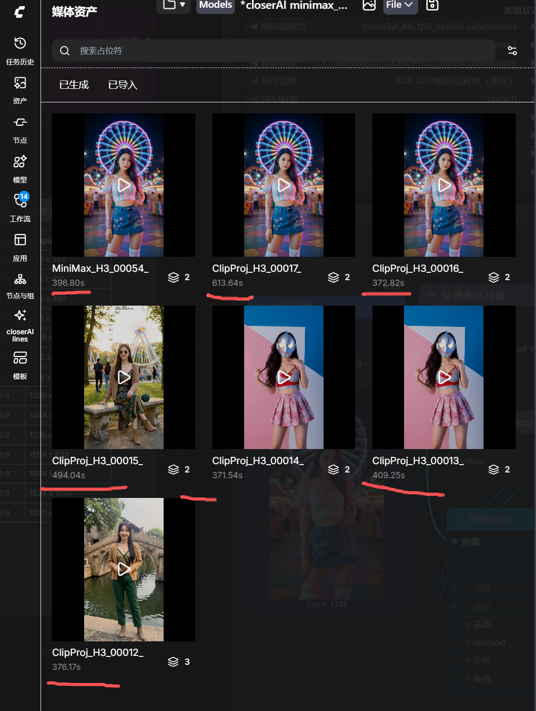This screenshot has width=536, height=711.
Task: Open layers stack of ClipProj_H3_00012_
Action: point(179,662)
